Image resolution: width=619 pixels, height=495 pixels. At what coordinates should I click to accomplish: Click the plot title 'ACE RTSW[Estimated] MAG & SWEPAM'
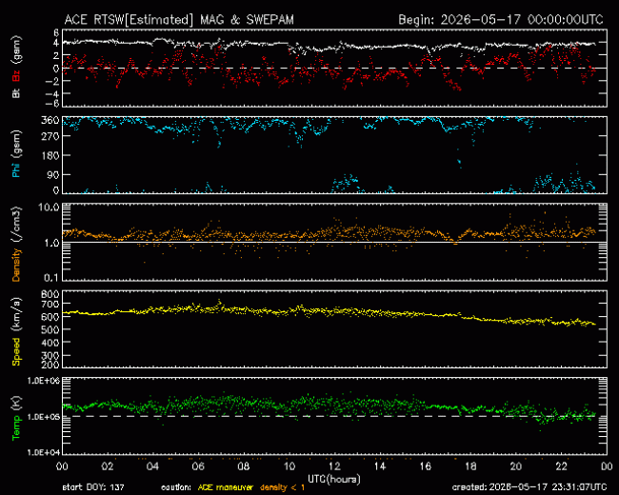(179, 20)
